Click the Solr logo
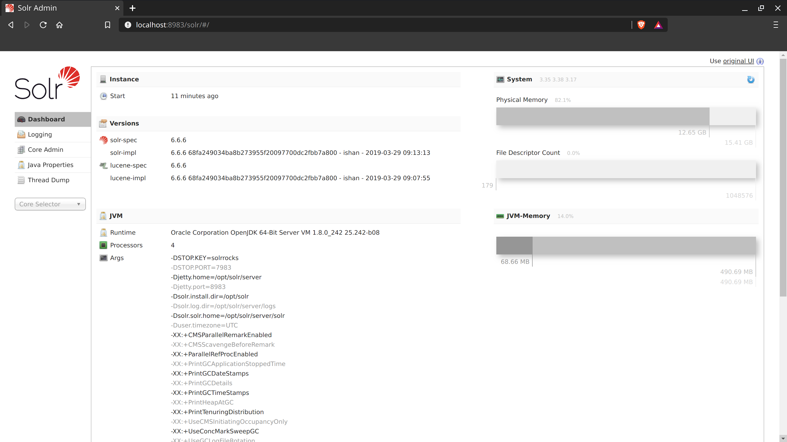Viewport: 787px width, 442px height. click(x=47, y=83)
